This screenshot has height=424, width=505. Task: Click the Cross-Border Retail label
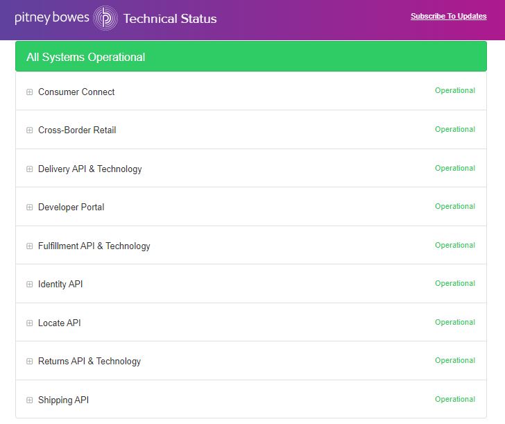77,130
